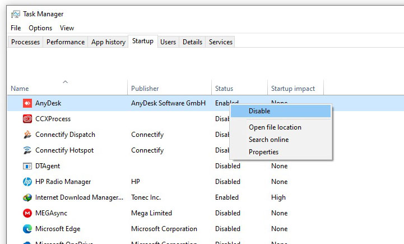Image resolution: width=404 pixels, height=244 pixels.
Task: Choose Disable in the context menu
Action: point(281,111)
